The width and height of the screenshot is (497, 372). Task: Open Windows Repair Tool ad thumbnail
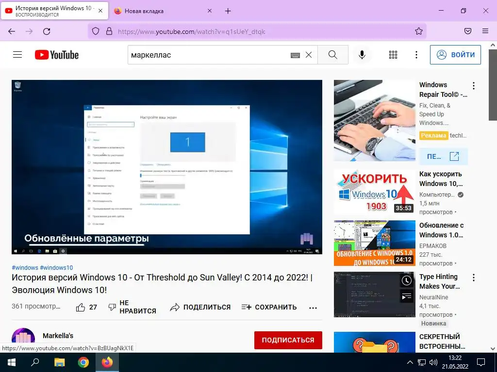coord(374,121)
